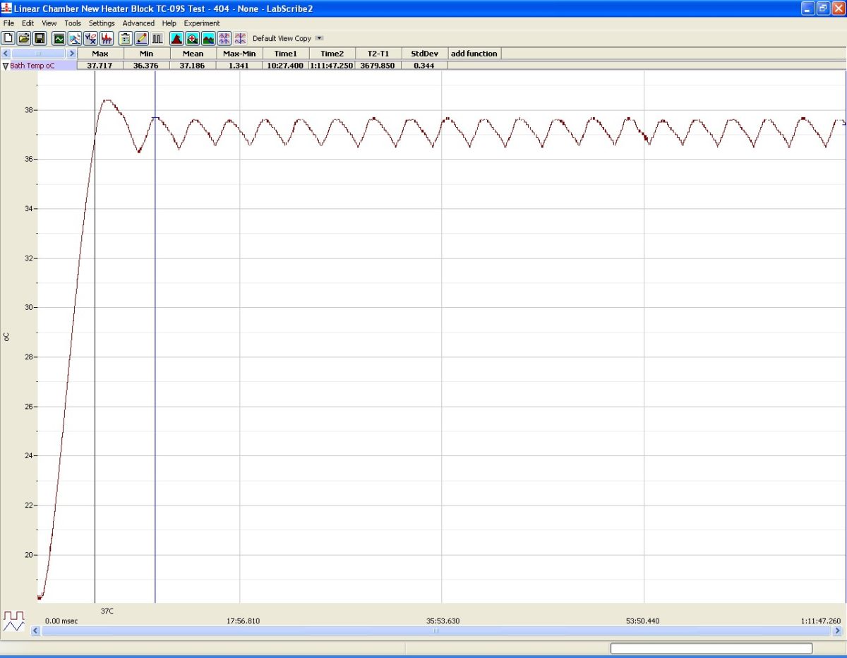The width and height of the screenshot is (847, 658).
Task: Click the scroll right arrow of time scrollbar
Action: [x=836, y=631]
